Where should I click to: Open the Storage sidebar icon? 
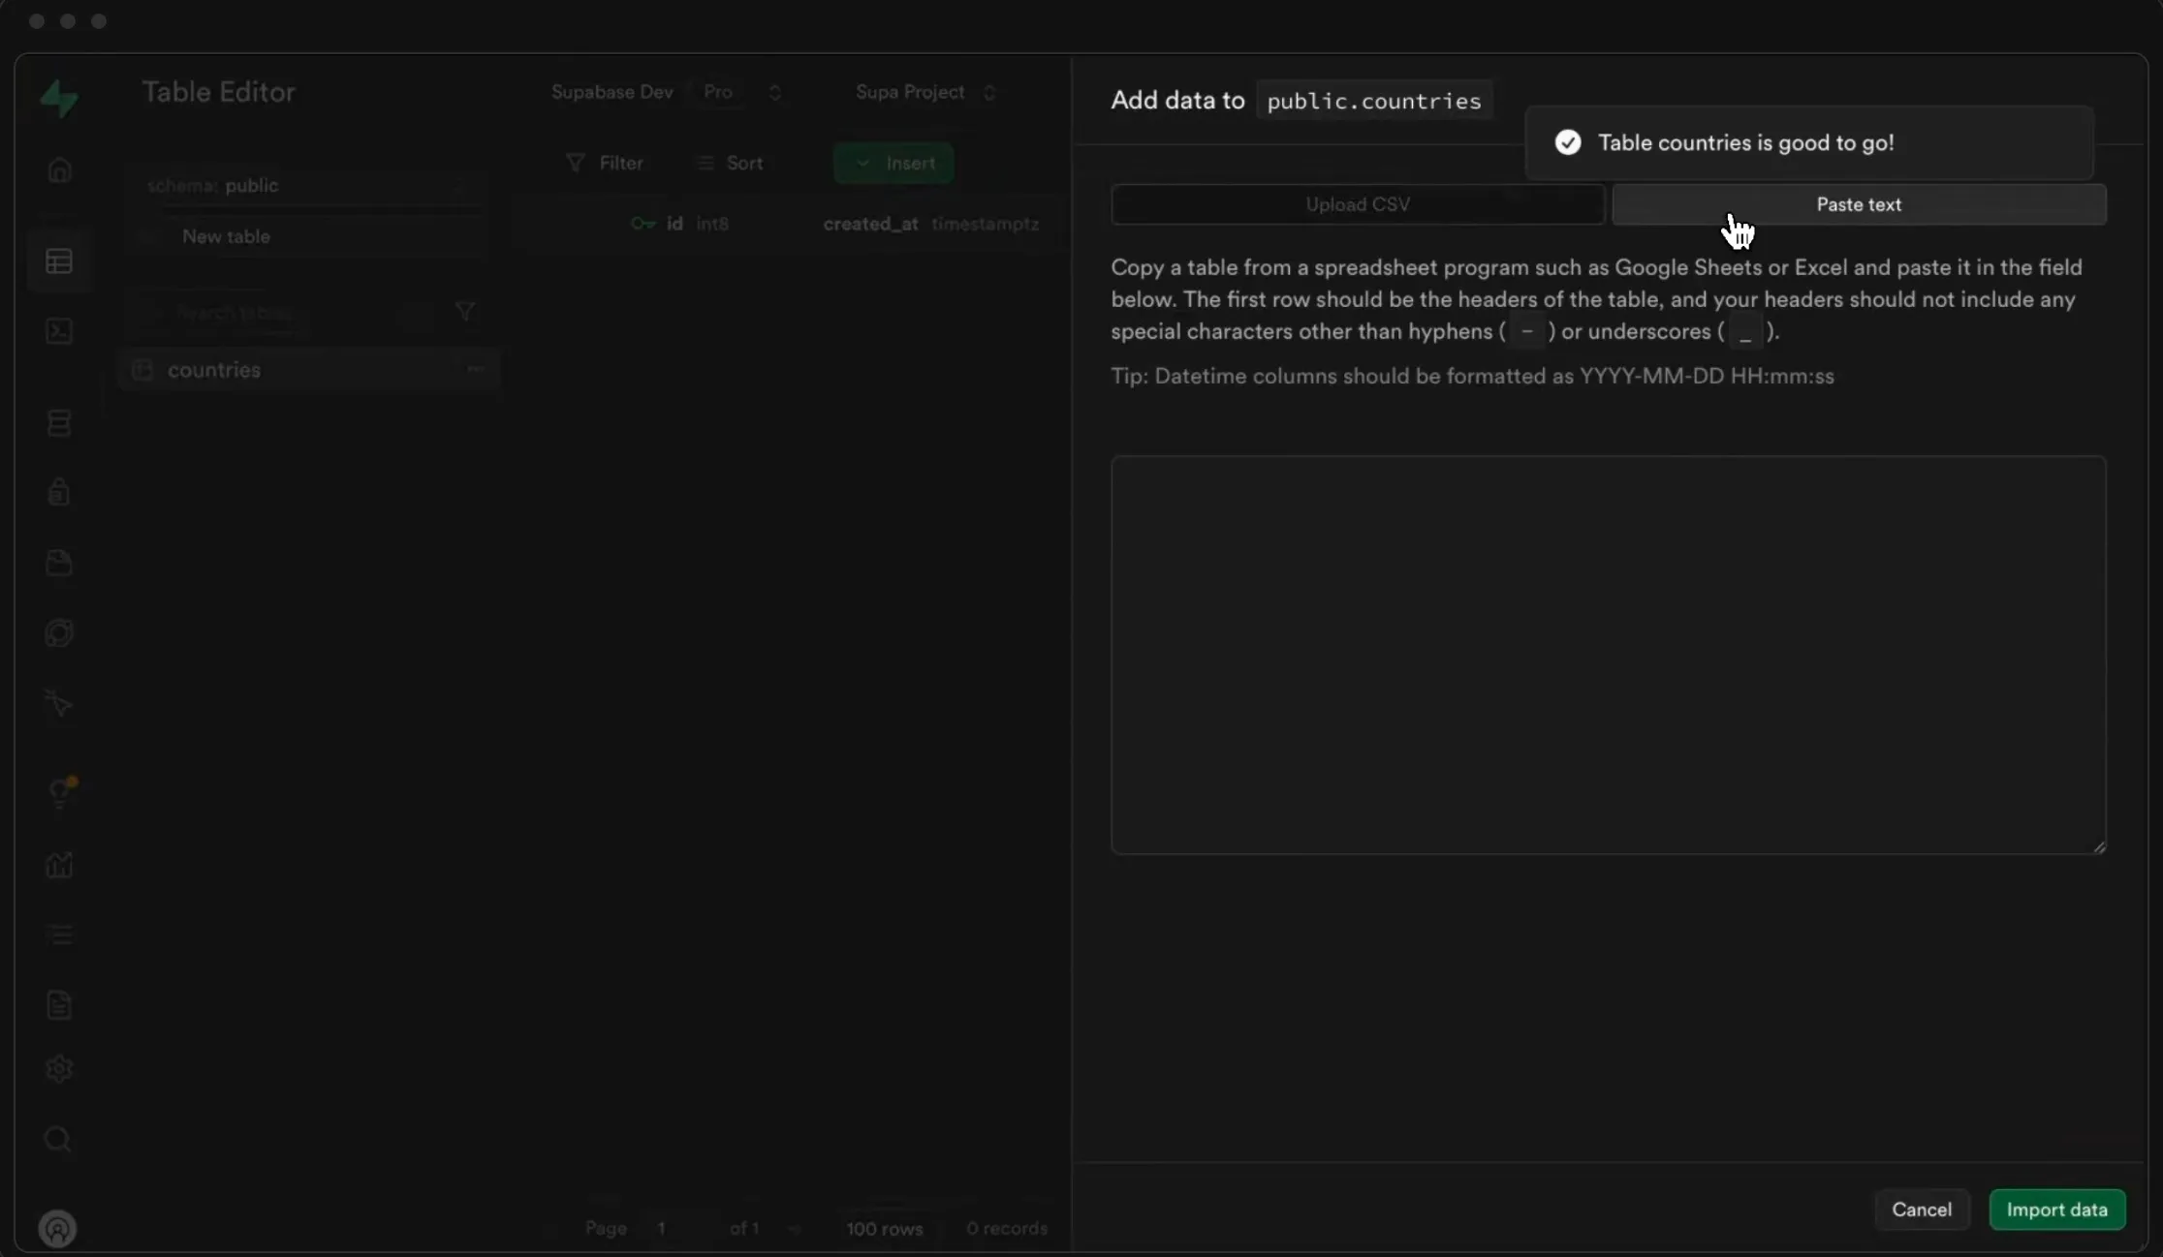pyautogui.click(x=59, y=563)
